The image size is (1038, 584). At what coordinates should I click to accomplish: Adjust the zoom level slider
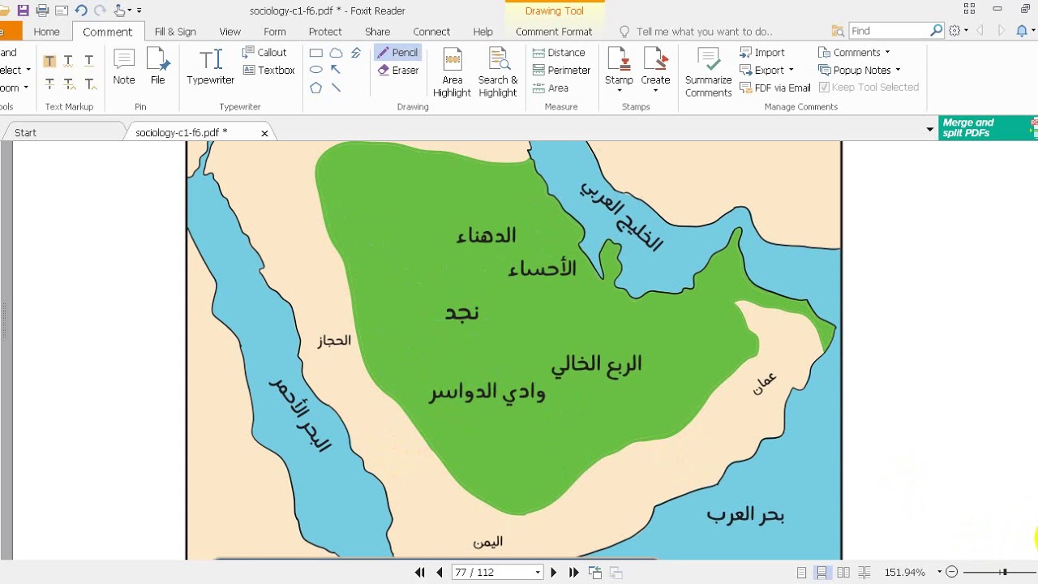[x=1004, y=572]
